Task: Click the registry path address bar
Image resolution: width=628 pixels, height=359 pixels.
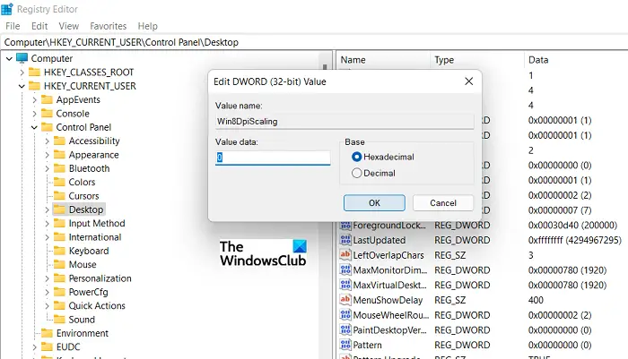Action: (x=314, y=42)
